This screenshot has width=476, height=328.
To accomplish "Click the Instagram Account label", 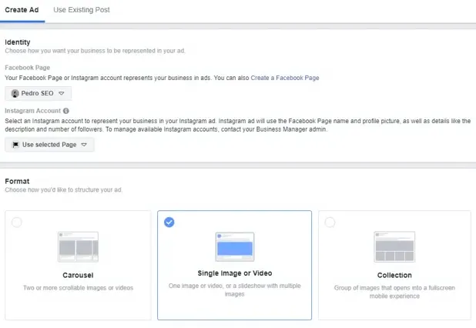I will pyautogui.click(x=33, y=111).
